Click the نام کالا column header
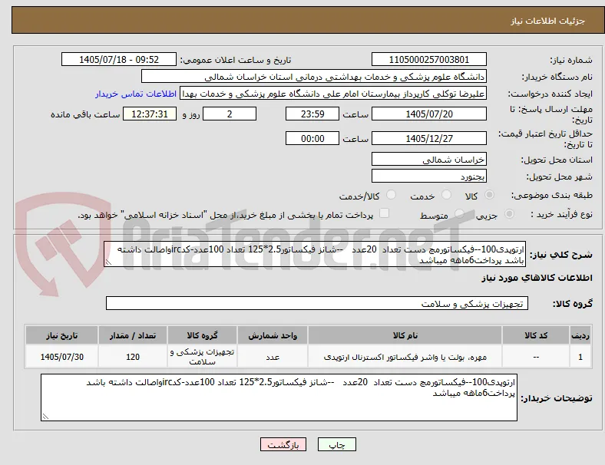 (405, 335)
